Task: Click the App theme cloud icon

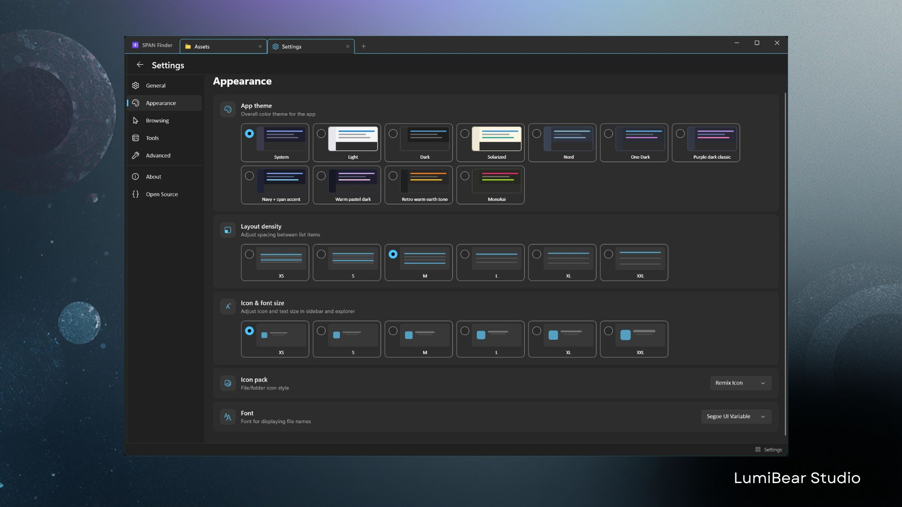Action: click(228, 109)
